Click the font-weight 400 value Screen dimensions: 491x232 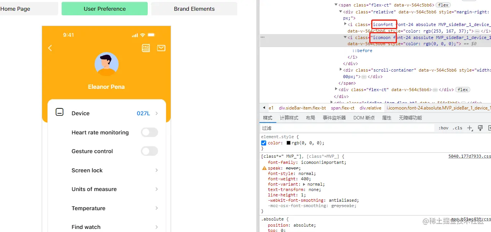tap(307, 179)
